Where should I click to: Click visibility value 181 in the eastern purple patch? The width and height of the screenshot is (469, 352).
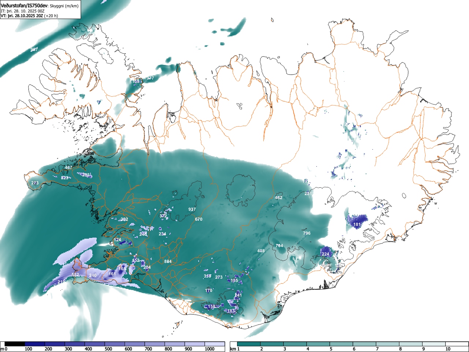(x=357, y=224)
